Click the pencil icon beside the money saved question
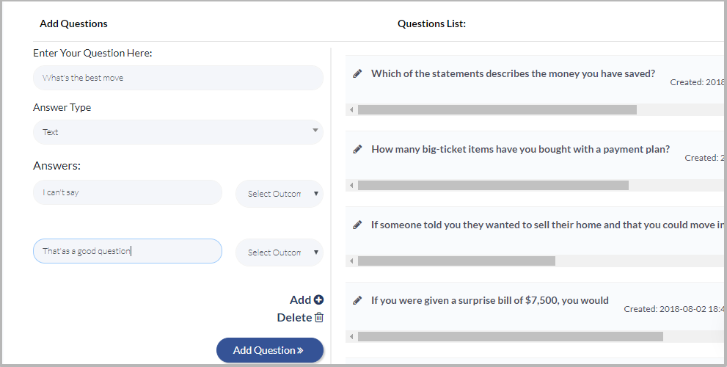The height and width of the screenshot is (367, 727). pyautogui.click(x=357, y=73)
